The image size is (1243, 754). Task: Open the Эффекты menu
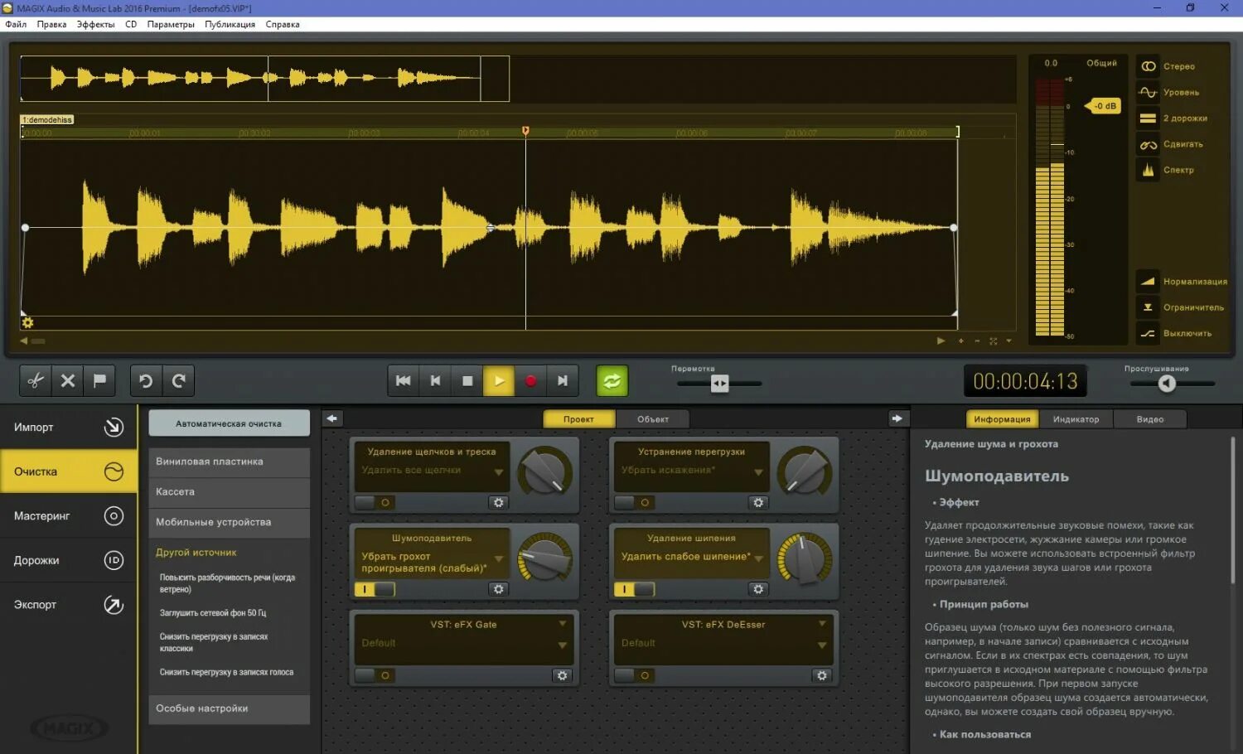point(95,24)
